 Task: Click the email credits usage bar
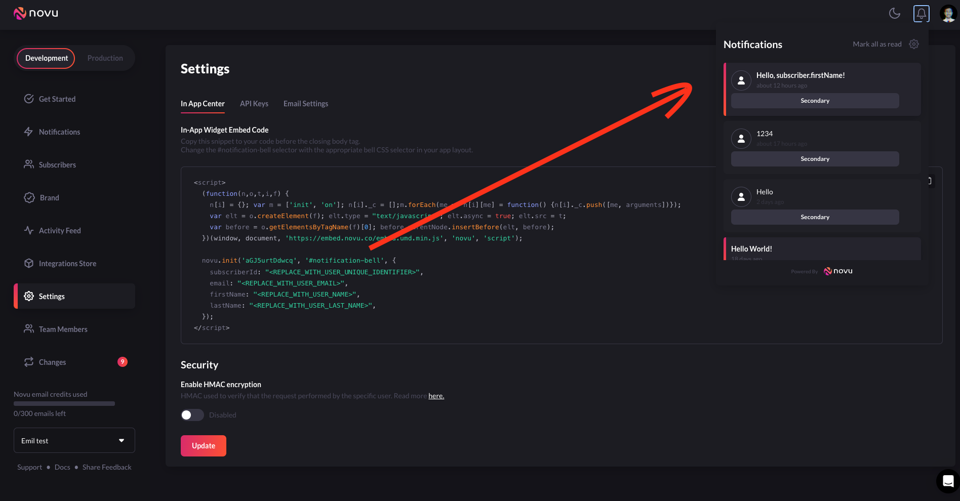(x=64, y=403)
